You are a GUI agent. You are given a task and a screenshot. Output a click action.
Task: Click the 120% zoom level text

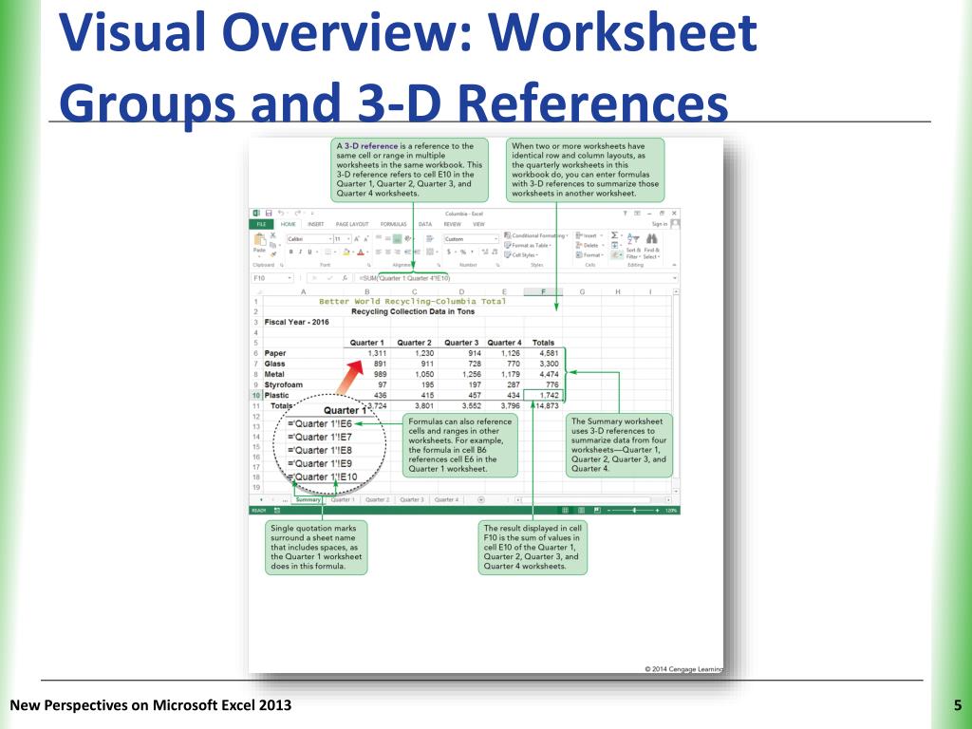click(671, 510)
